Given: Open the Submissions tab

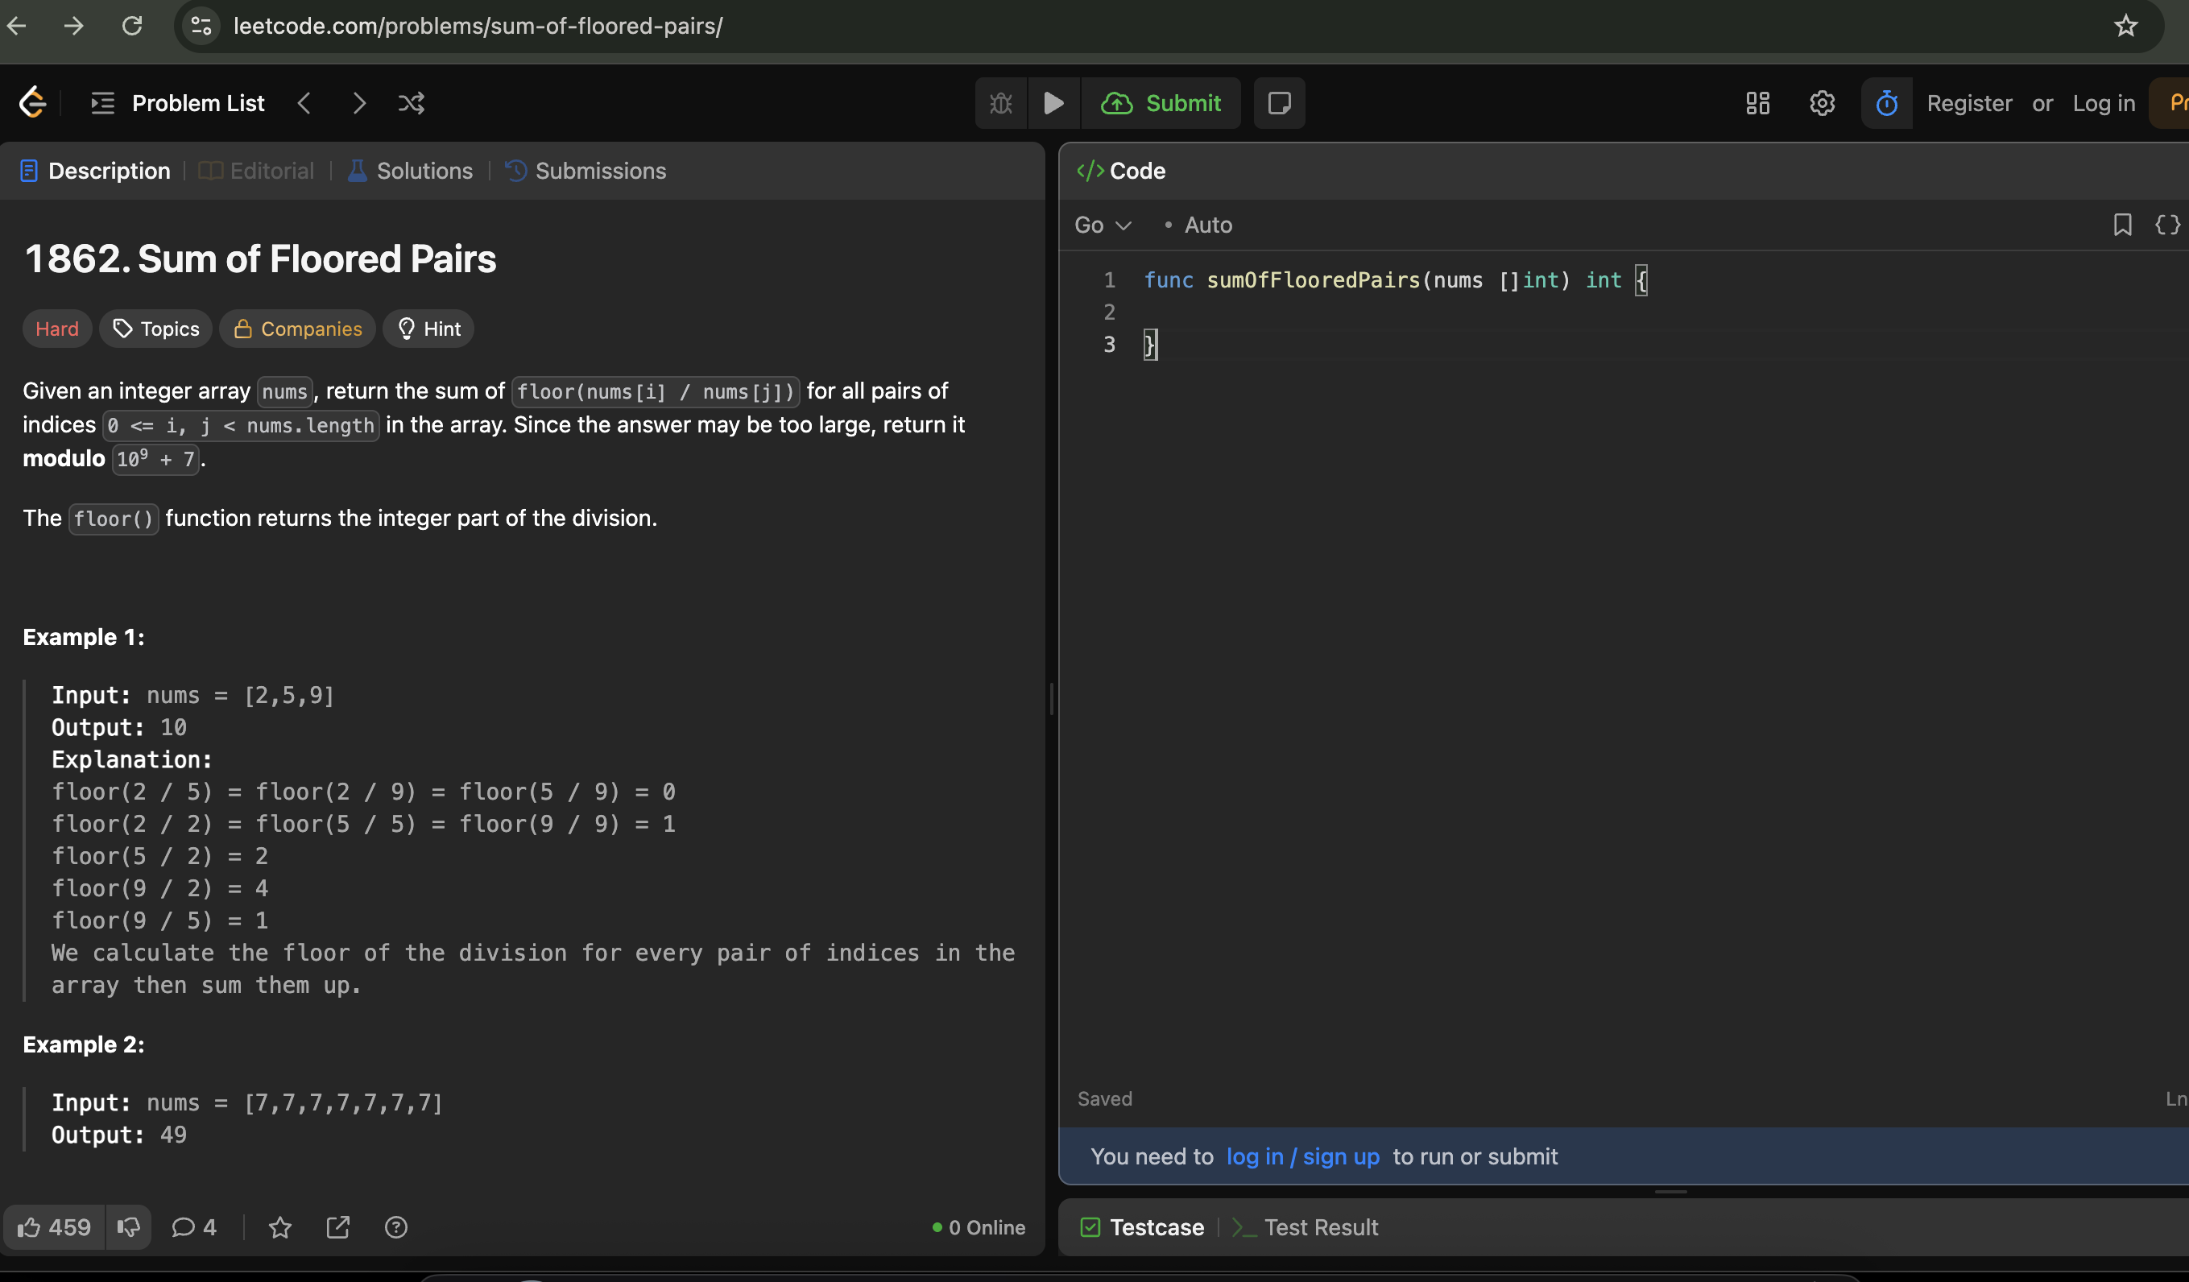Looking at the screenshot, I should tap(586, 171).
